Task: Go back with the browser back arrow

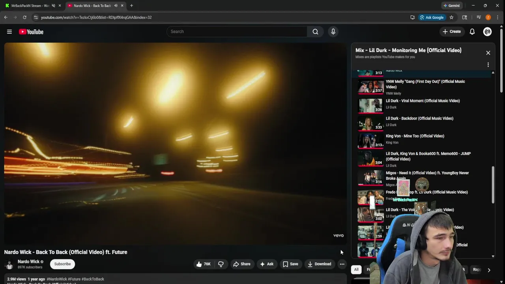Action: [x=6, y=17]
